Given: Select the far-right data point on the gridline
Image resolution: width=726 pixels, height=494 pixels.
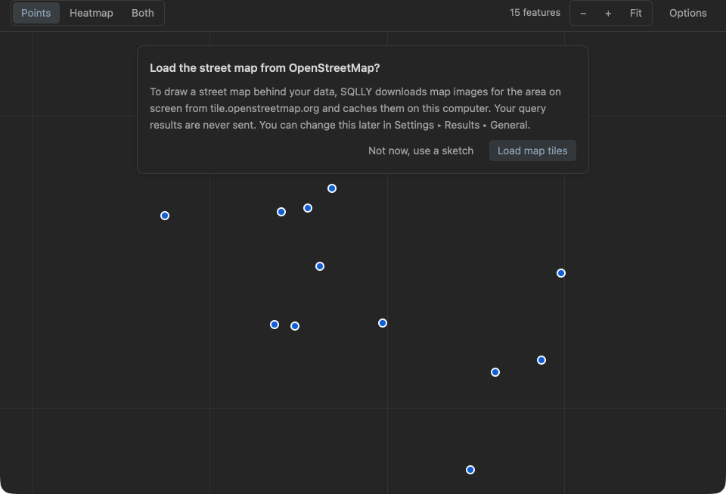Looking at the screenshot, I should click(x=561, y=273).
